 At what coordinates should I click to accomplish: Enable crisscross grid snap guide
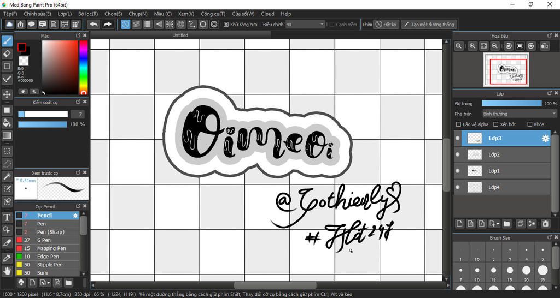pos(148,24)
